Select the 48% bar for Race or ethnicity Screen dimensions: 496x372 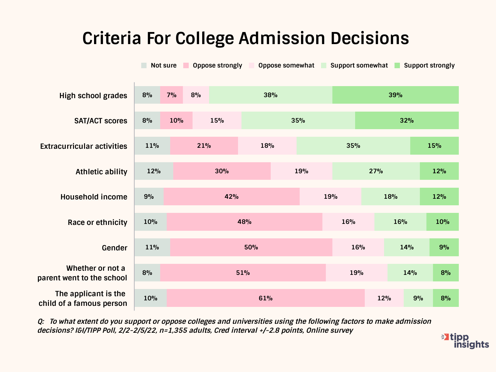[x=244, y=222]
